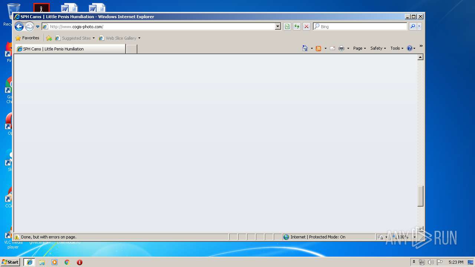Viewport: 475px width, 267px height.
Task: Click the Start button
Action: click(10, 262)
